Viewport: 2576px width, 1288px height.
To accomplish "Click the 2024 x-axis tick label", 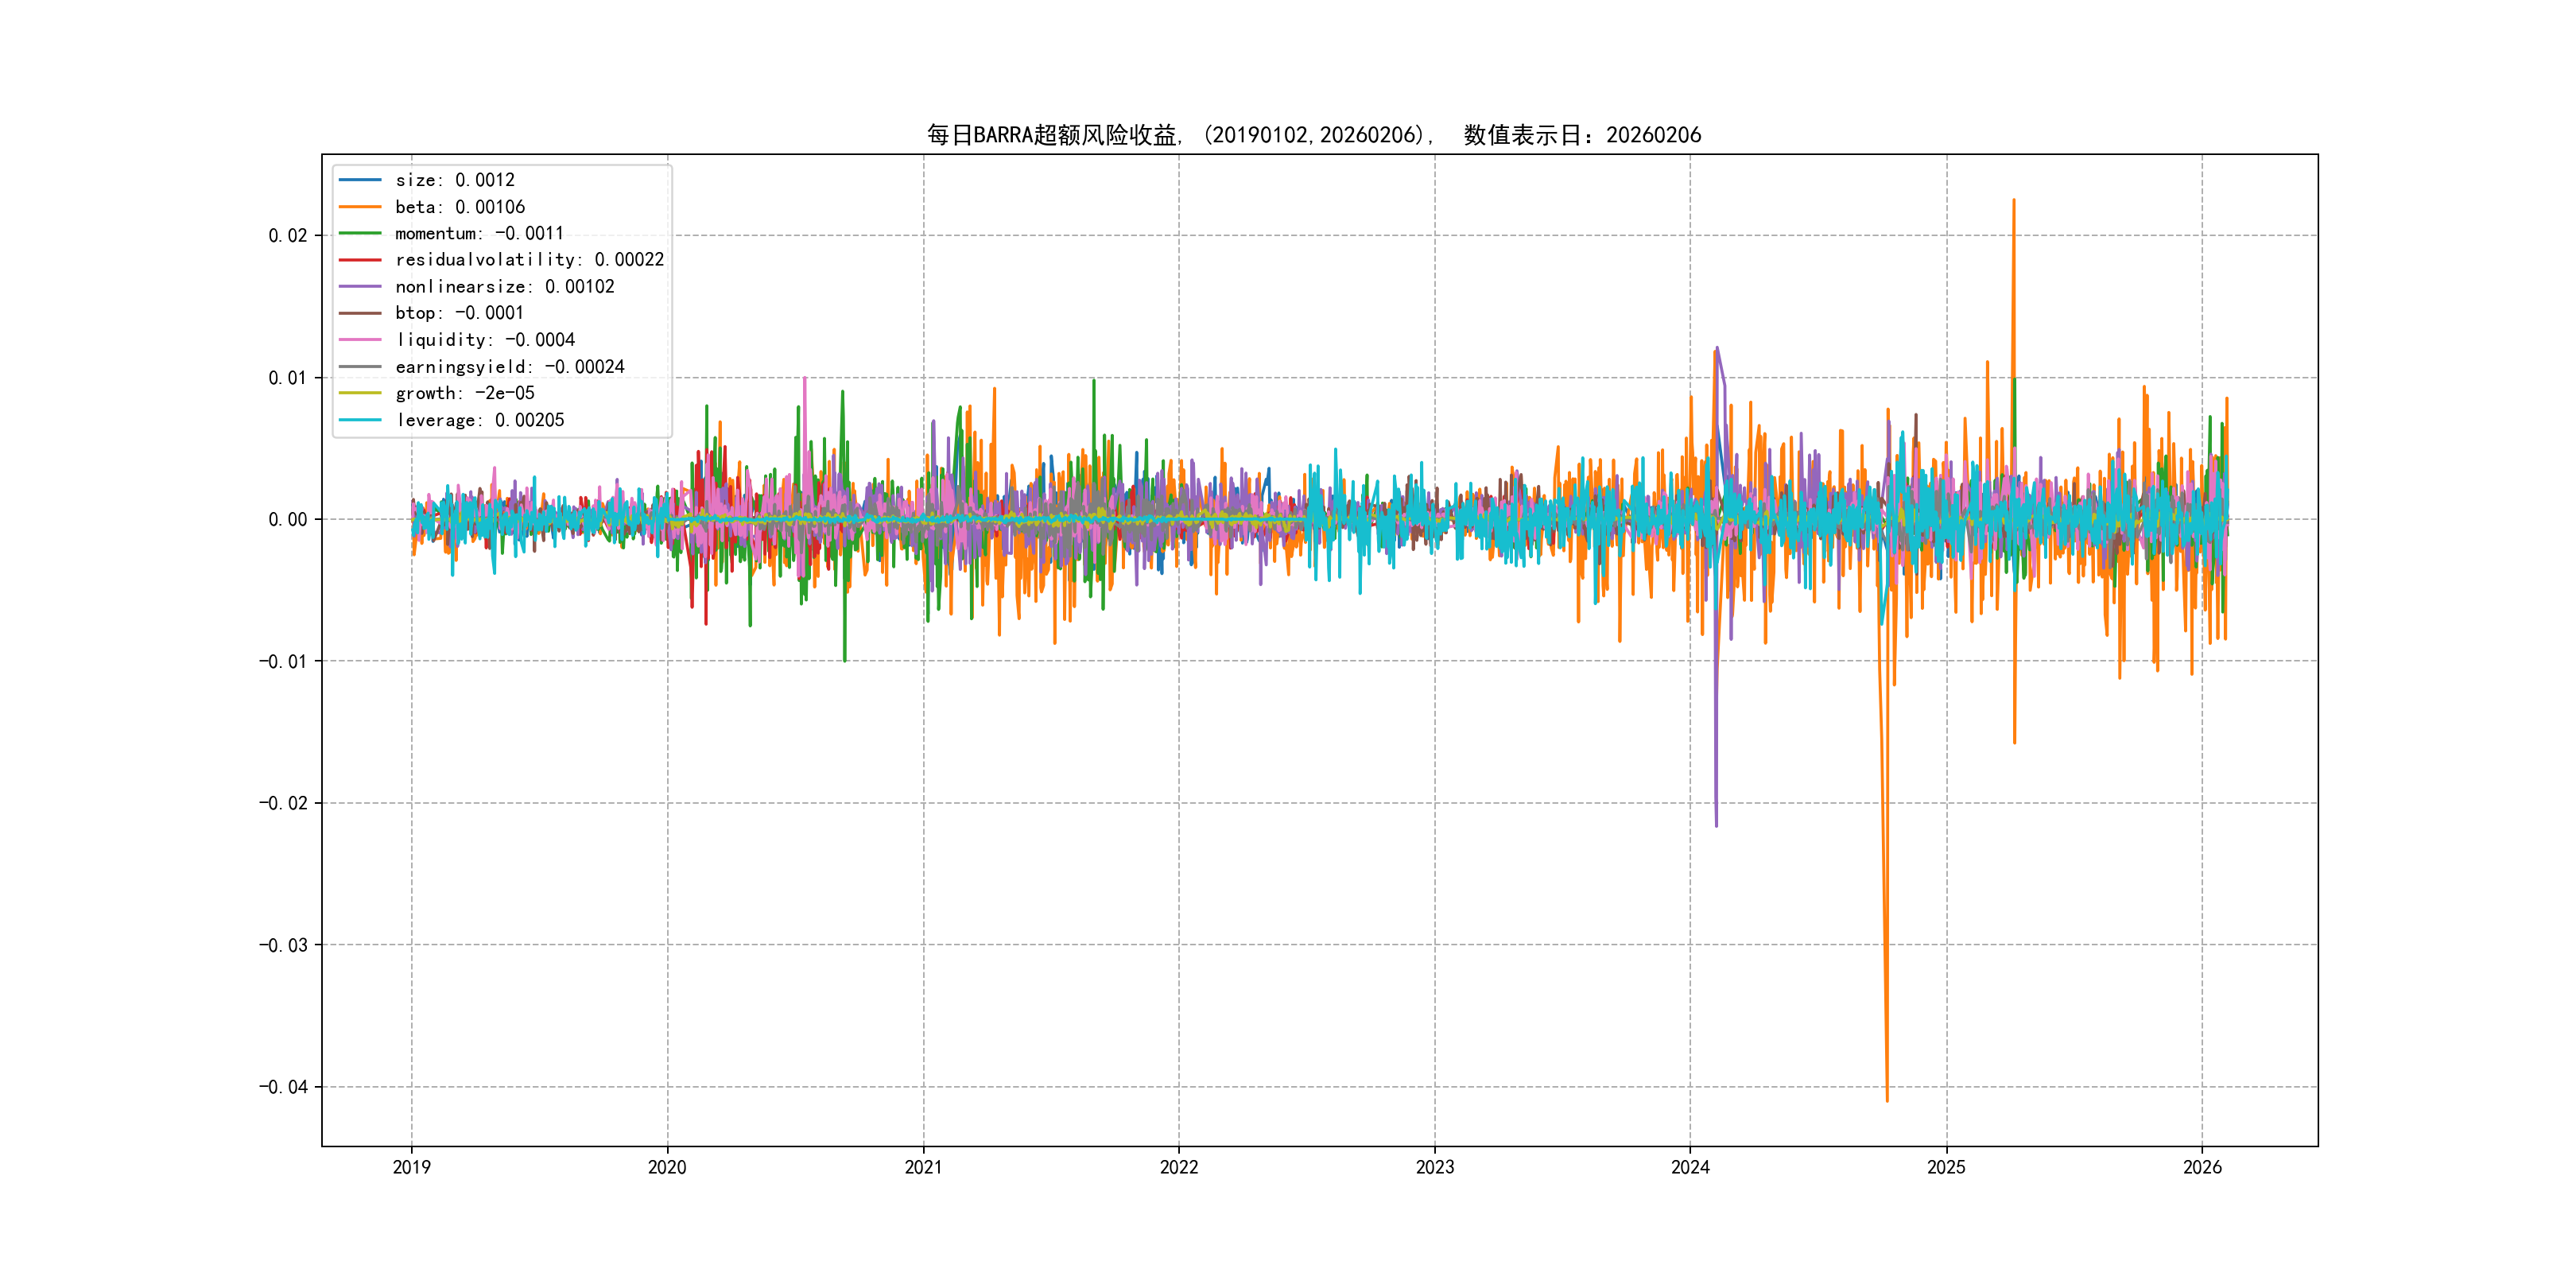I will [1690, 1167].
